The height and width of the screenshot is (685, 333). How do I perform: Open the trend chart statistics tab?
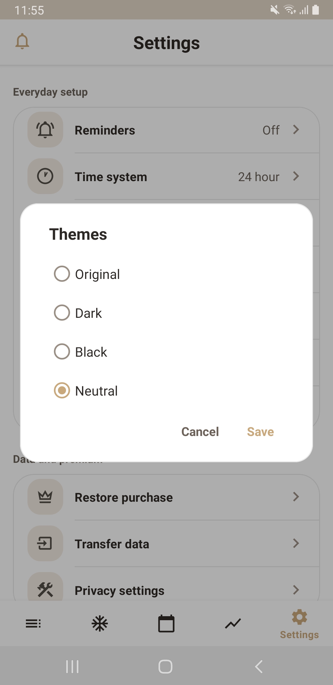click(x=233, y=624)
